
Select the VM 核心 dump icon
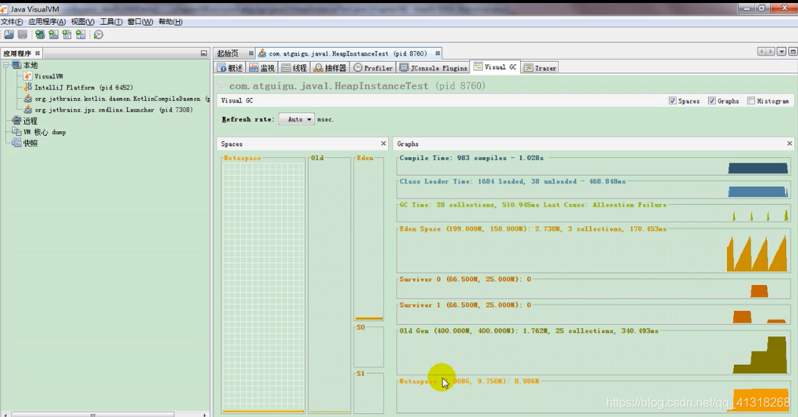[x=17, y=132]
